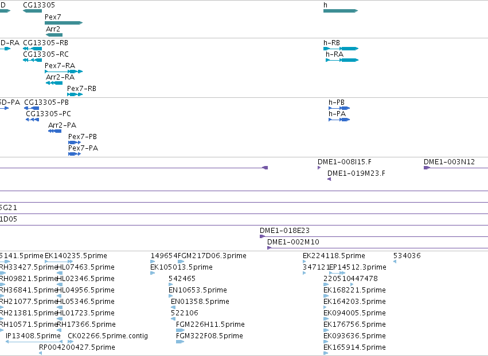Open the EN01358.5prime EST label
The width and height of the screenshot is (488, 356).
[200, 302]
